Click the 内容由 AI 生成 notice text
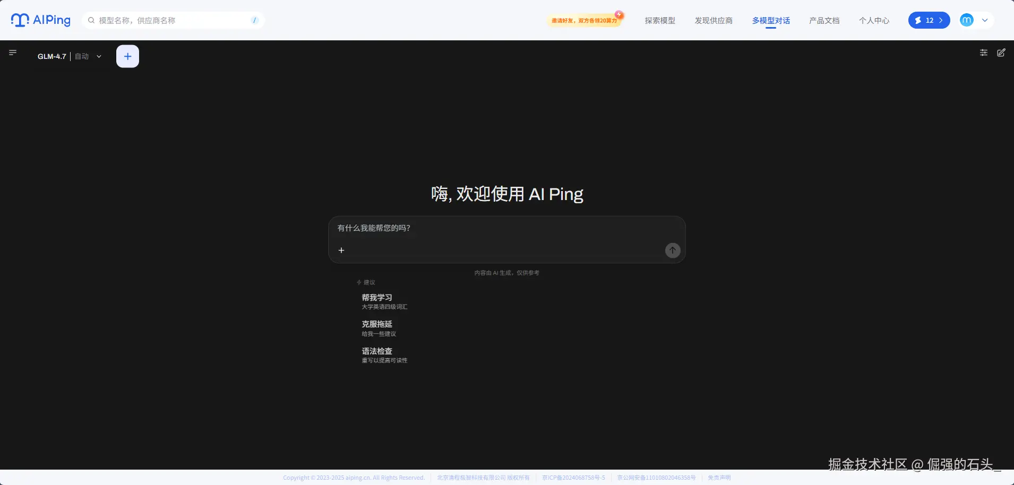 pos(506,273)
